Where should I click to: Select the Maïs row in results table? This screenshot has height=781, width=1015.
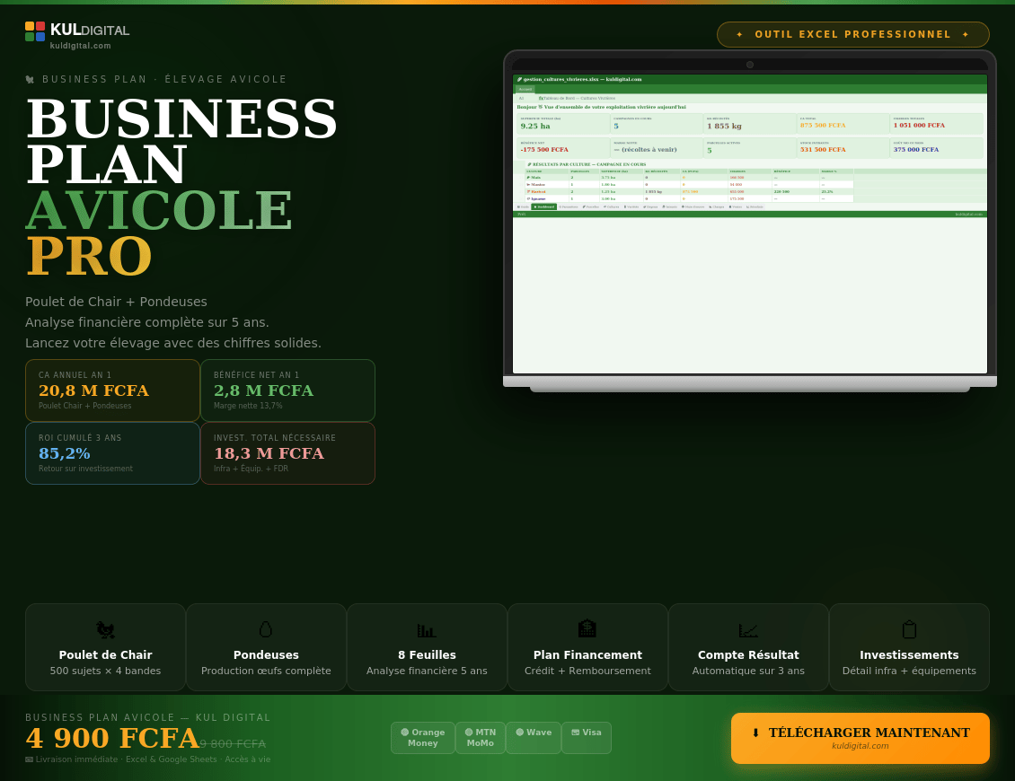coord(690,177)
